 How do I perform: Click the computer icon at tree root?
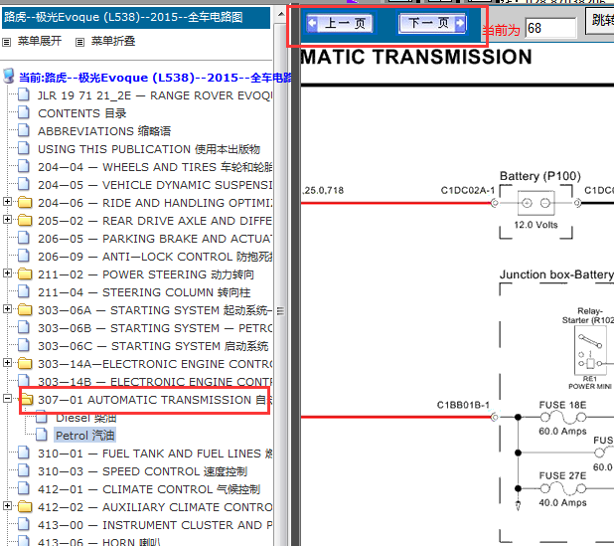tap(9, 76)
